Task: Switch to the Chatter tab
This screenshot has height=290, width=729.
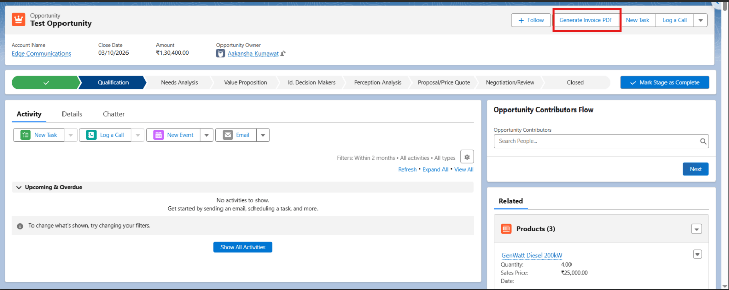Action: (114, 114)
